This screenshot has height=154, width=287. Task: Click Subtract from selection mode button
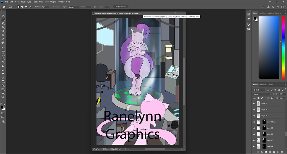point(26,7)
